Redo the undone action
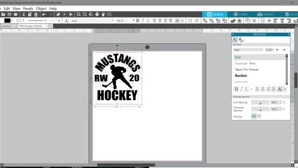The height and width of the screenshot is (168, 298). point(50,14)
